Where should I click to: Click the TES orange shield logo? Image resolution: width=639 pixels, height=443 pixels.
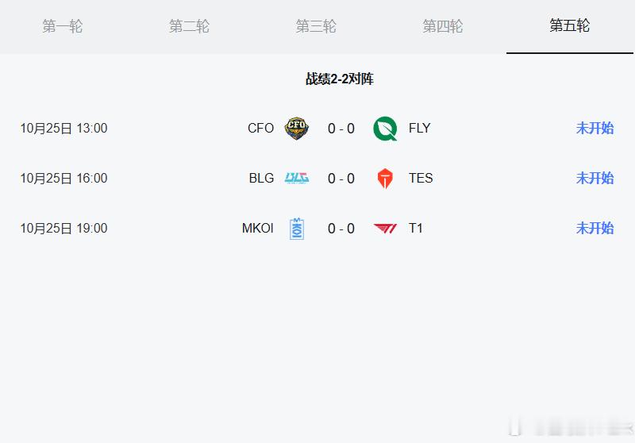[x=385, y=179]
